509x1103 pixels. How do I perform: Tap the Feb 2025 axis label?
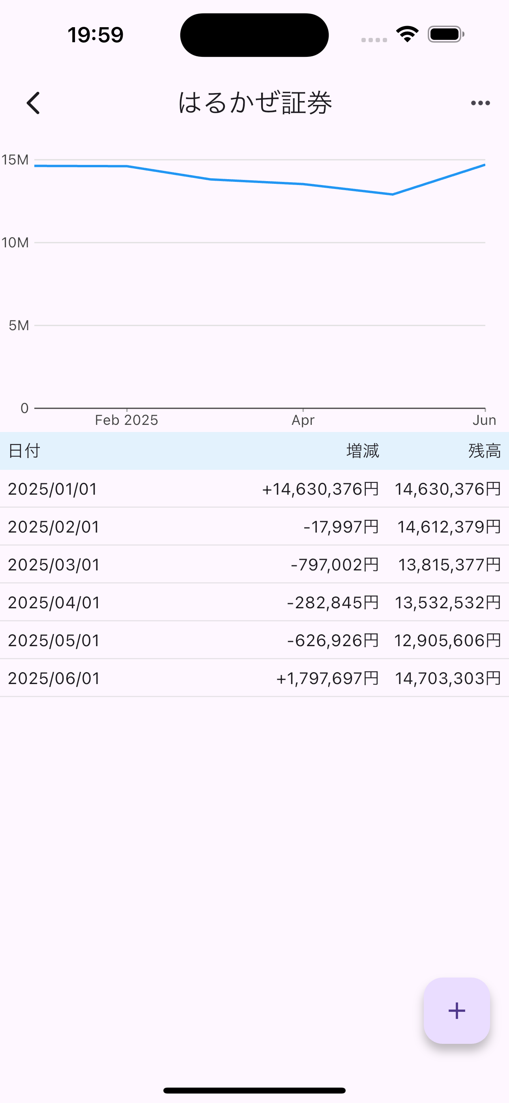[x=126, y=420]
